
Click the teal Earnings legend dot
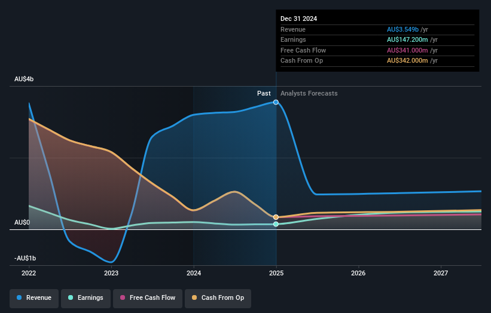point(71,297)
